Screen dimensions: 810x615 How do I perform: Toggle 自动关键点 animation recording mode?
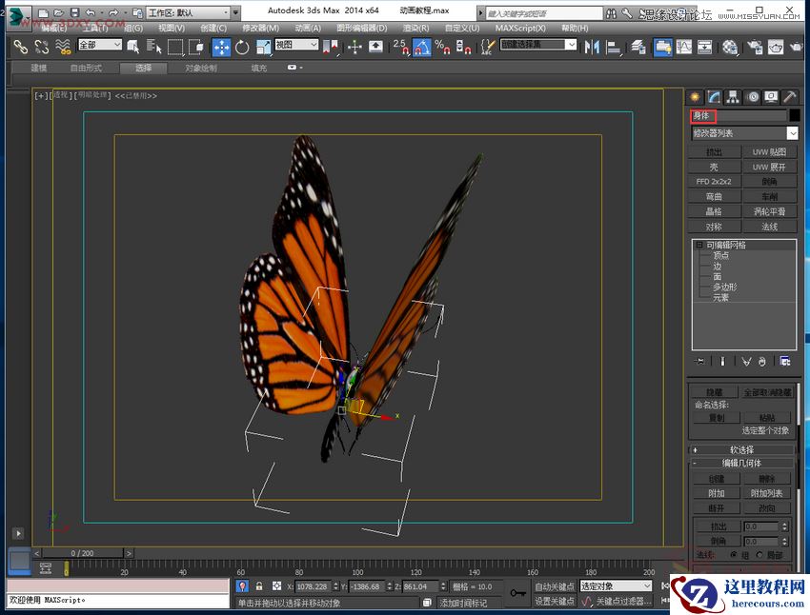557,586
